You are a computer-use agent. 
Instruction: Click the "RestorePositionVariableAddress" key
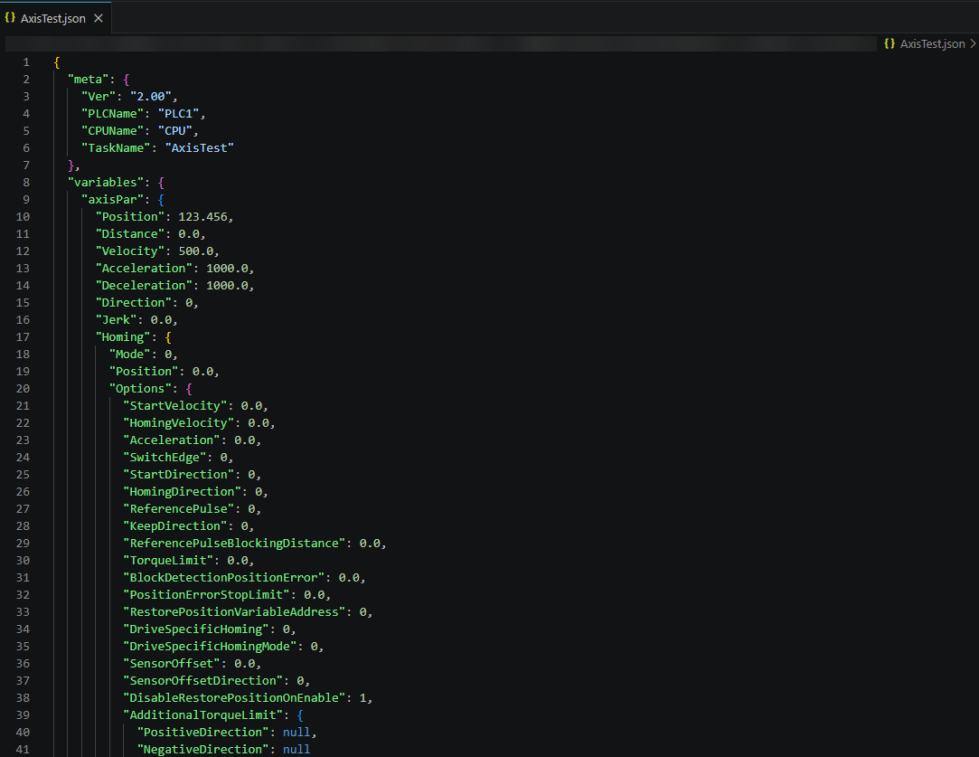(234, 611)
